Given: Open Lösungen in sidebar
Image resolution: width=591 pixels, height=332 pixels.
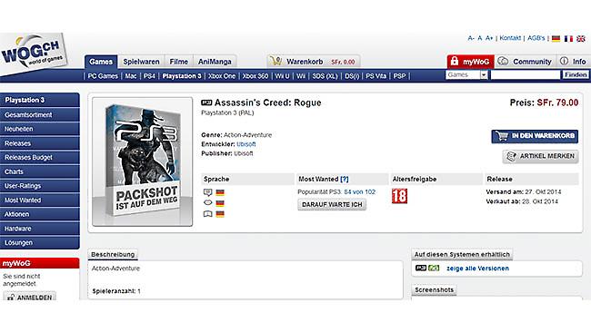Looking at the screenshot, I should pyautogui.click(x=40, y=242).
